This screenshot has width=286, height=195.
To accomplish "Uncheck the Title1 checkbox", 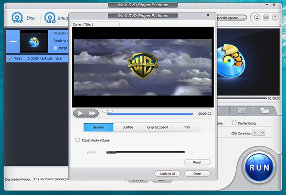I will tap(10, 58).
